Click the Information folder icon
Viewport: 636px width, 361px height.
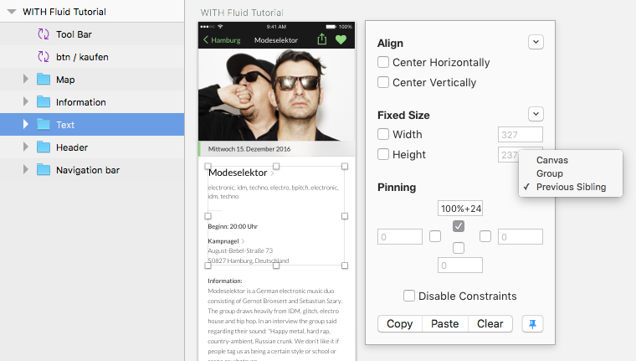[x=44, y=102]
